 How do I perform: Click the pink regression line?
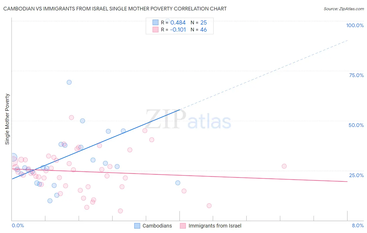tap(180, 175)
